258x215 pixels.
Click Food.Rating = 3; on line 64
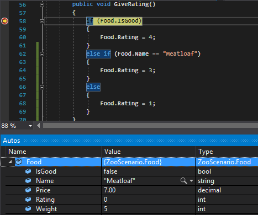[128, 71]
